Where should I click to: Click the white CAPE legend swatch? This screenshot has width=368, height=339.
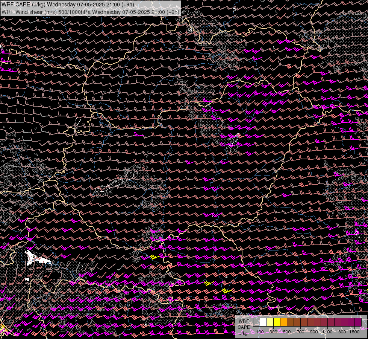tap(264, 322)
